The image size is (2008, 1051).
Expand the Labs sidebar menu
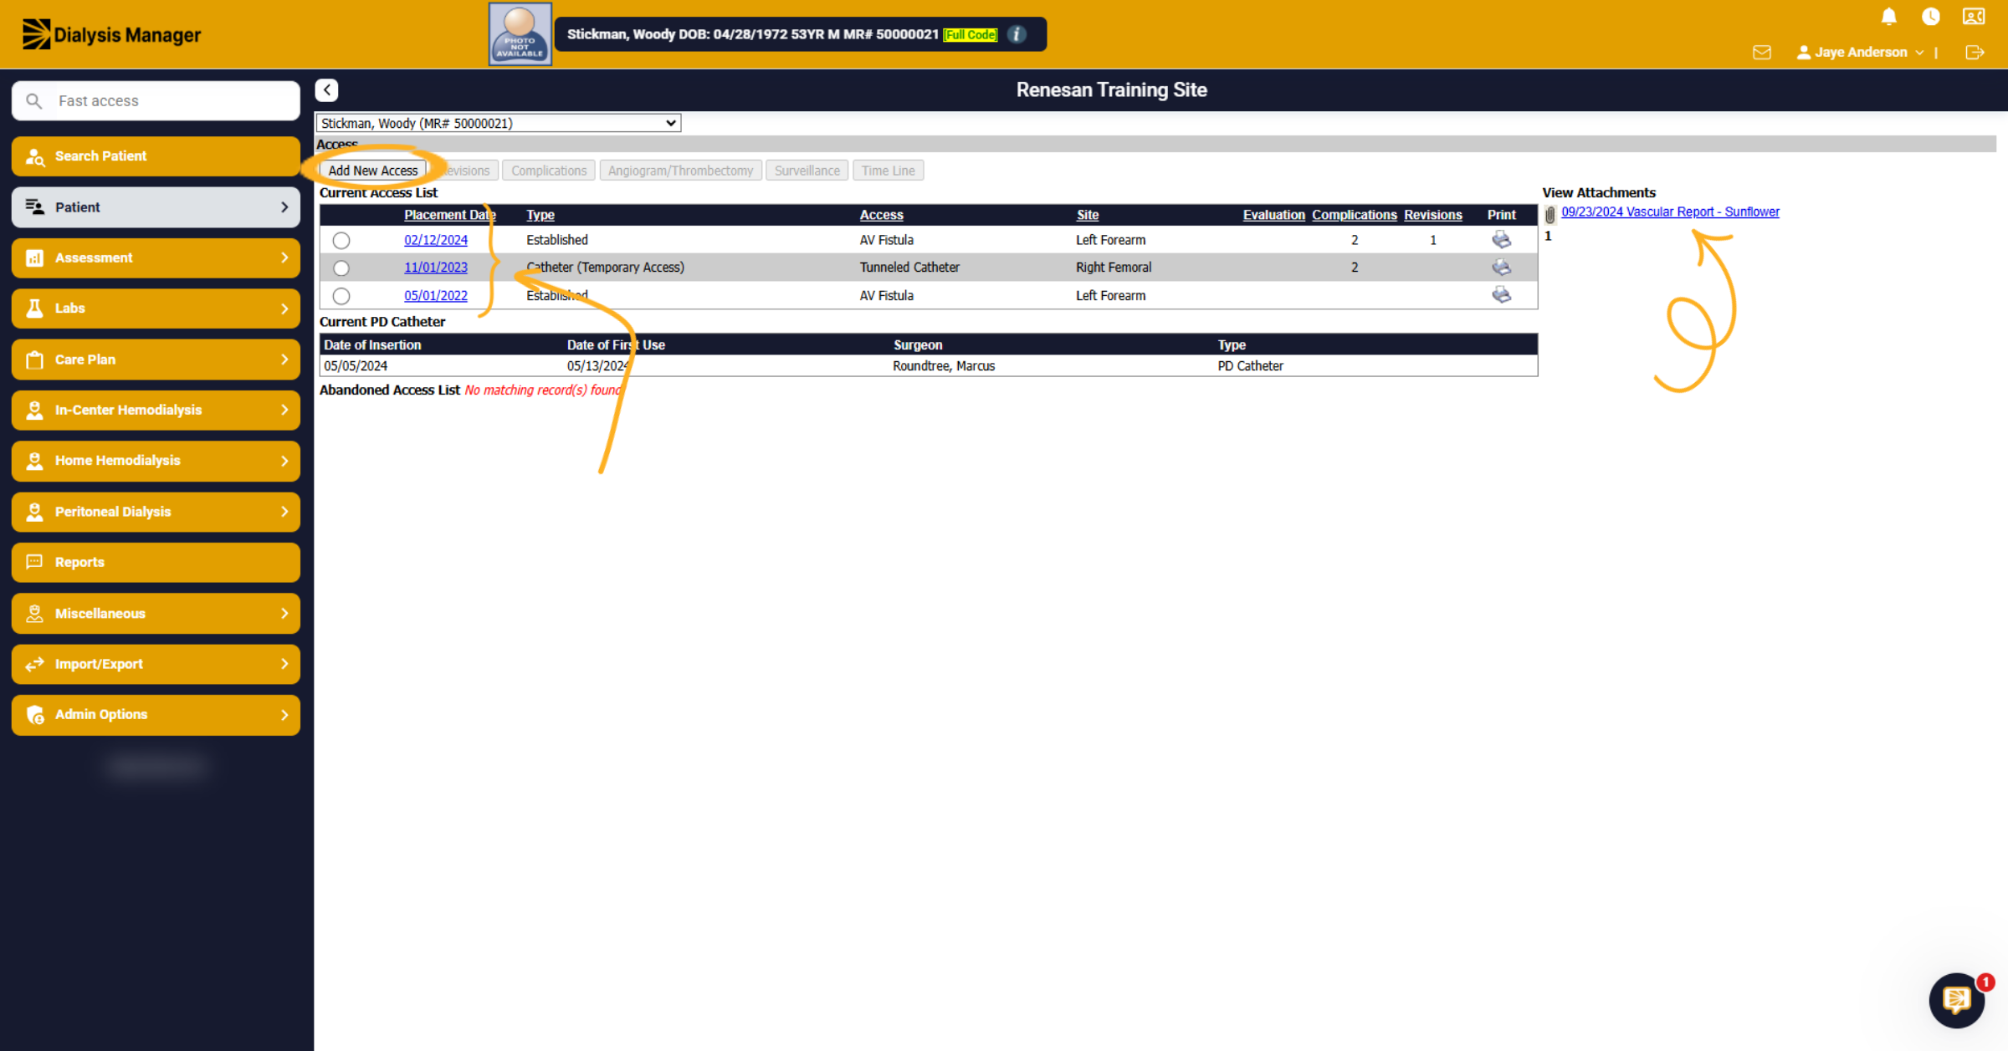[156, 309]
